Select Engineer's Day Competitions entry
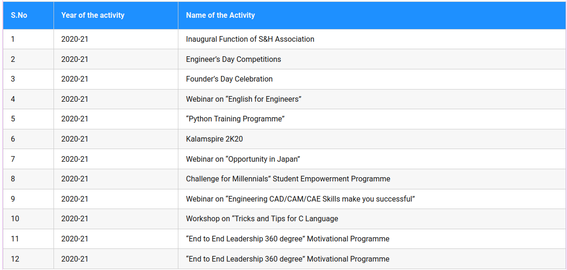Viewport: 567px width, 270px height. point(233,60)
